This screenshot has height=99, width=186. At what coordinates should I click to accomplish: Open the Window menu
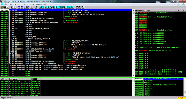[38, 4]
